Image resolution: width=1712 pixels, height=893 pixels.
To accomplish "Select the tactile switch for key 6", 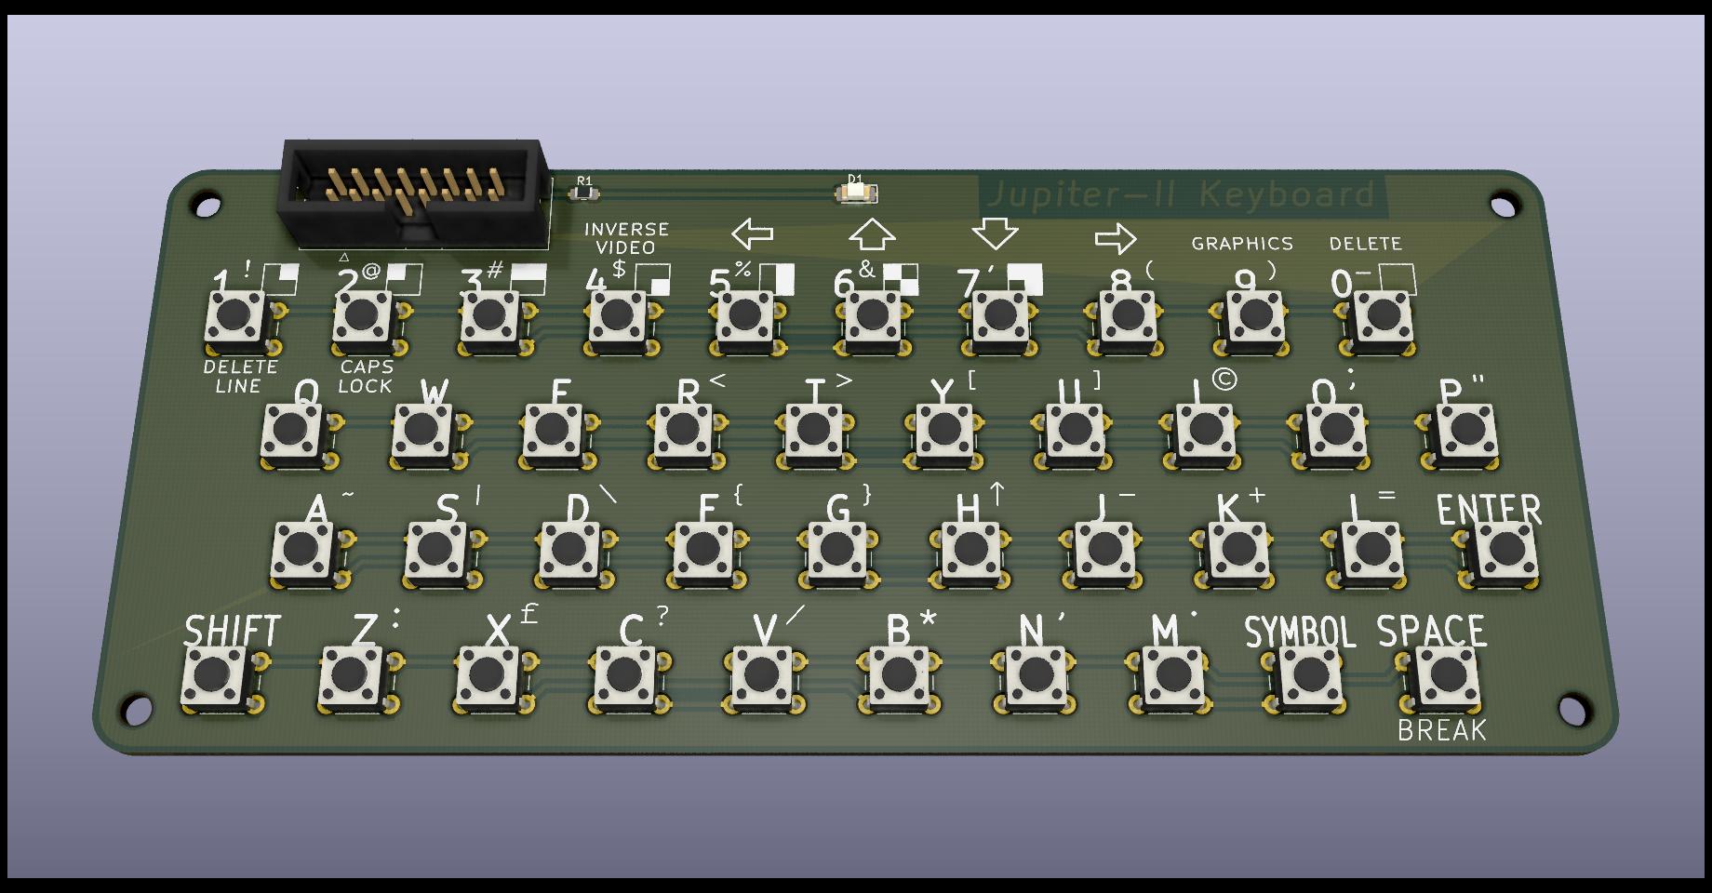I will click(873, 322).
